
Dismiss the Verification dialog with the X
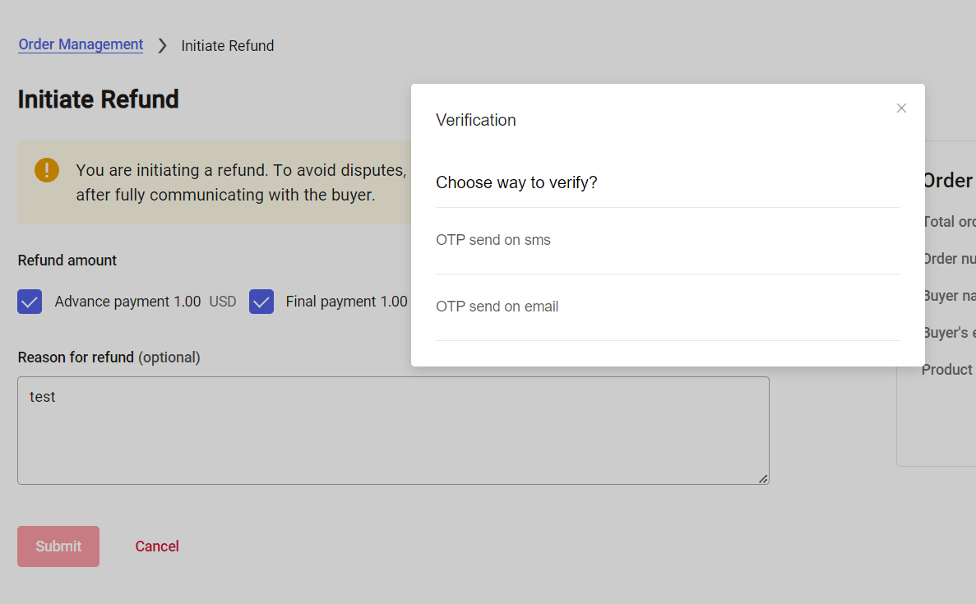(901, 108)
